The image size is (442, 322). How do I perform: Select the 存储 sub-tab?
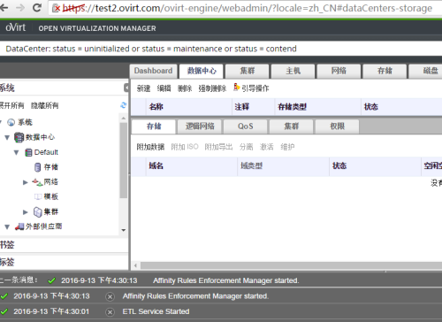[x=154, y=126]
